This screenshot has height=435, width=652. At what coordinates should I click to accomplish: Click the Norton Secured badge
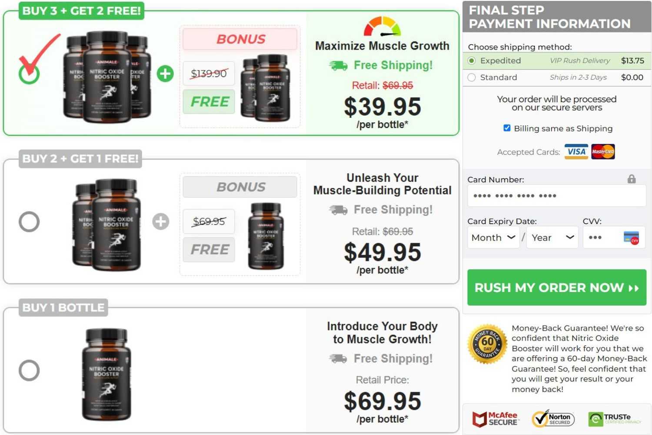553,419
